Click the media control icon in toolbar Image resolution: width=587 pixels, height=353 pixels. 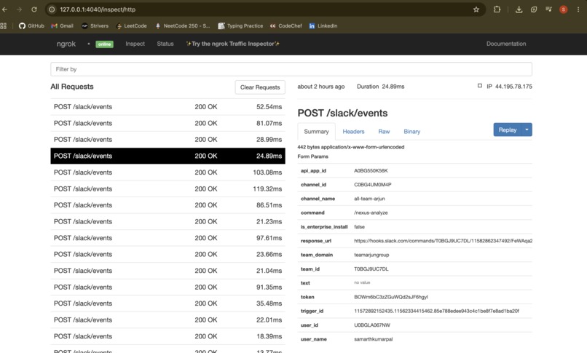click(x=548, y=9)
